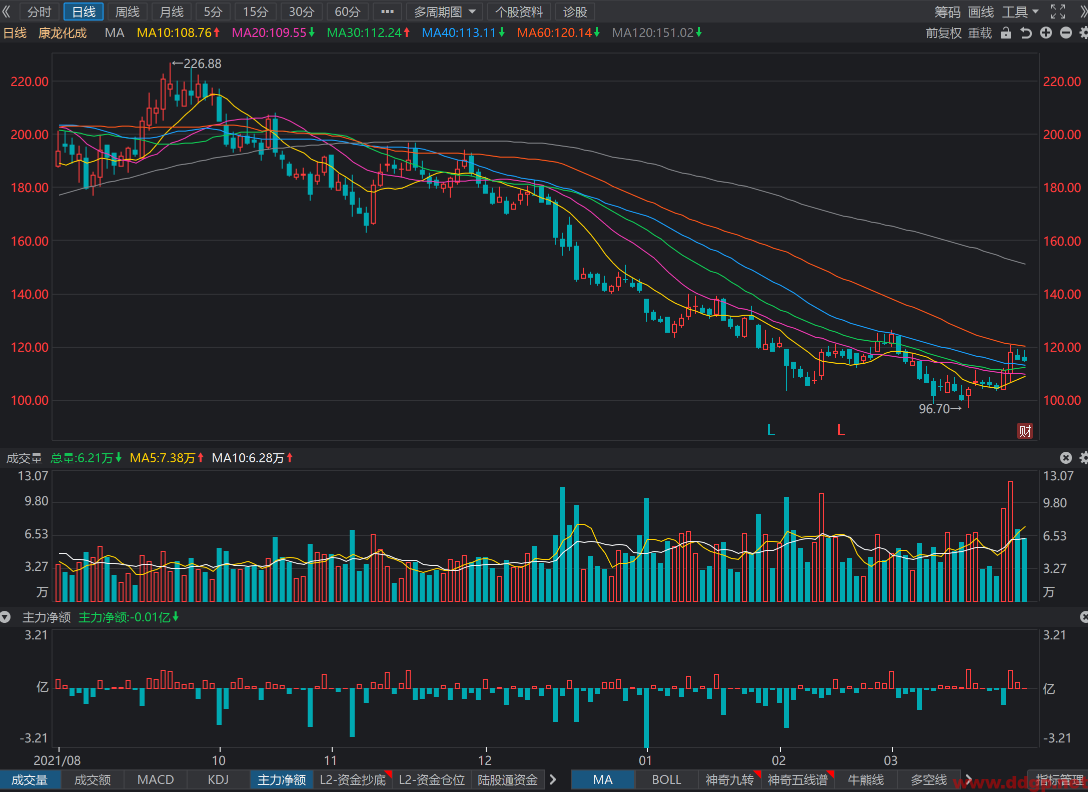The image size is (1088, 792).
Task: Open 指标管理 indicator manager
Action: [x=1057, y=779]
